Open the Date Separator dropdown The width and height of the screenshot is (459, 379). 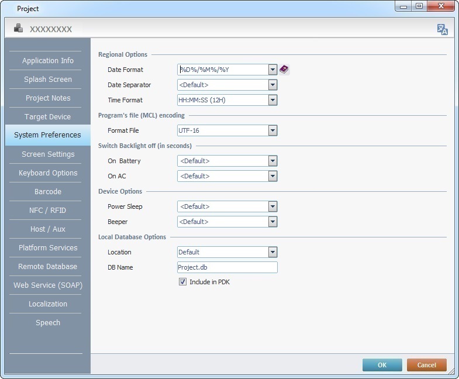272,85
